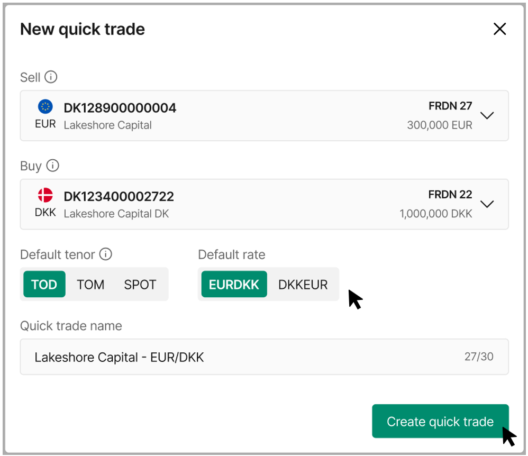This screenshot has height=456, width=528.
Task: Open the DK123400002722 buy account selector
Action: (x=265, y=204)
